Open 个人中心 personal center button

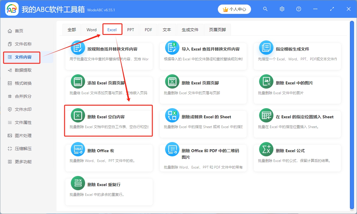[234, 9]
